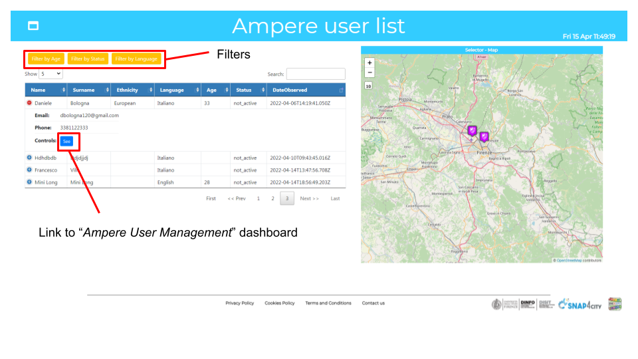
Task: Click inside the Search input field
Action: 316,74
